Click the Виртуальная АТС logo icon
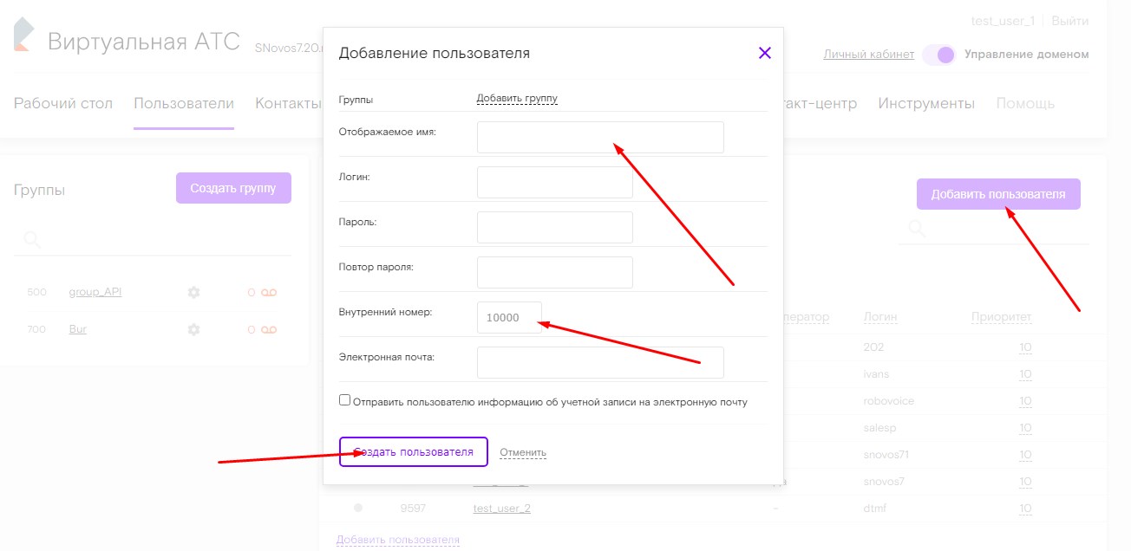This screenshot has width=1131, height=551. point(23,35)
